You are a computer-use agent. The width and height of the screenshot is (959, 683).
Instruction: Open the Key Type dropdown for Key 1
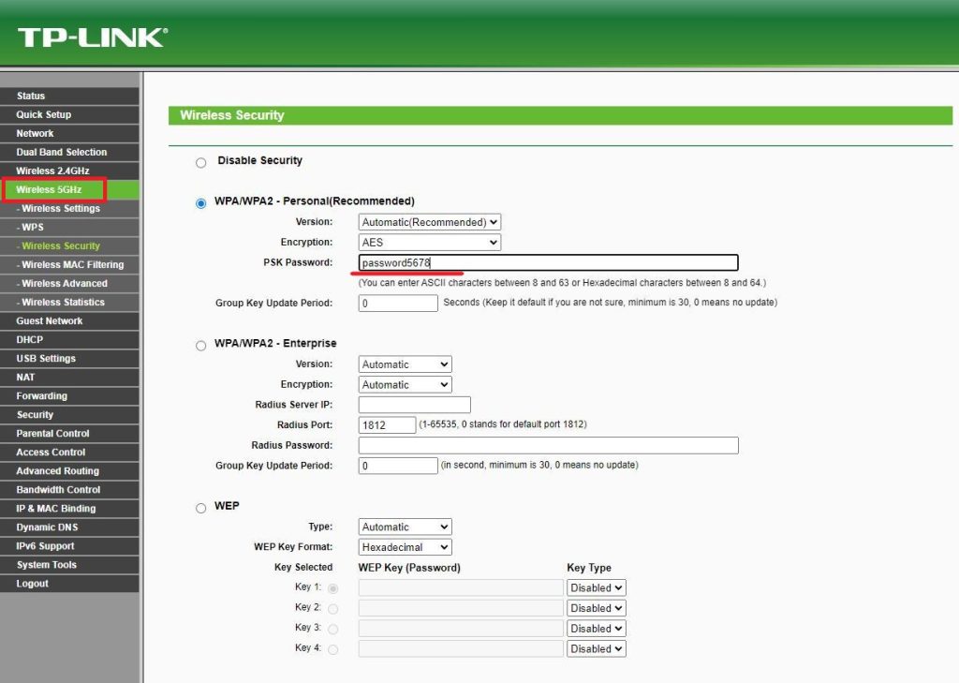(x=596, y=587)
